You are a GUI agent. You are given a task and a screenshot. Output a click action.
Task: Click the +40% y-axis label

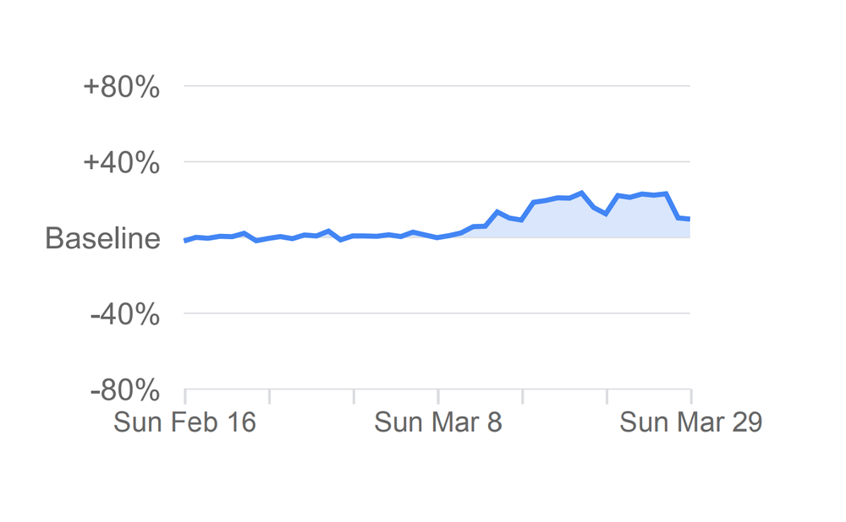click(x=121, y=163)
